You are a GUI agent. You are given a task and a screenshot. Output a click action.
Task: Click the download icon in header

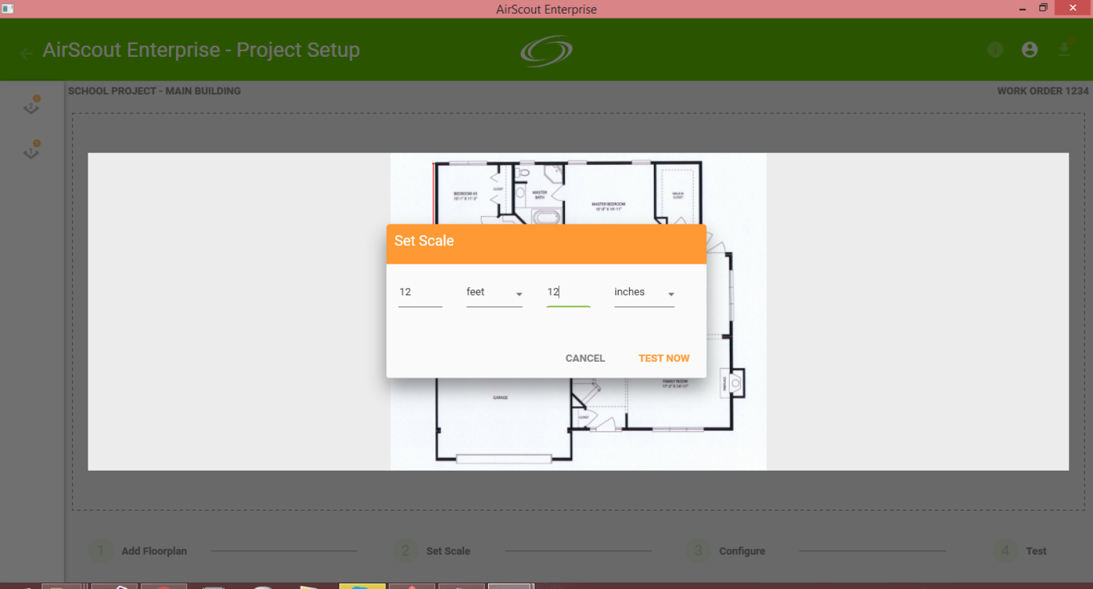1064,49
